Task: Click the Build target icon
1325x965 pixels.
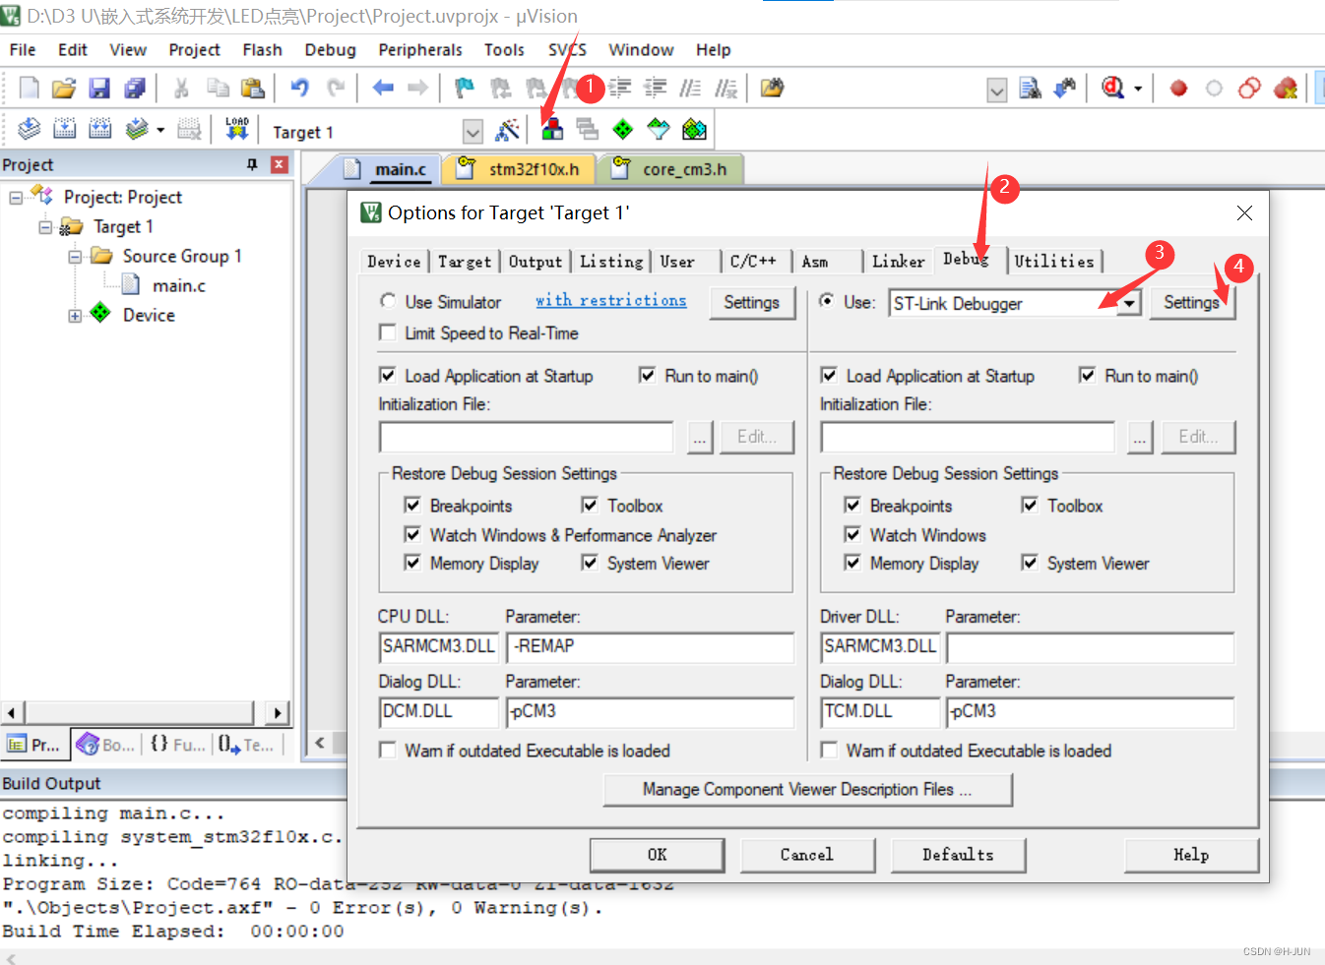Action: 65,129
